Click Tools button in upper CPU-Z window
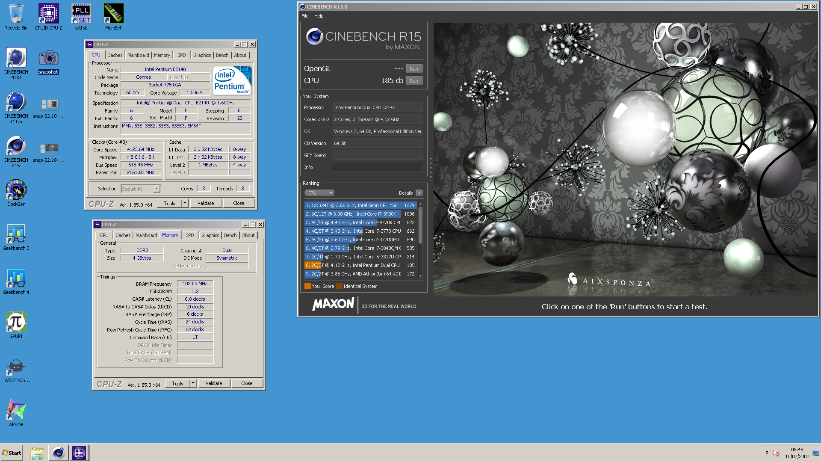Screen dimensions: 821x462 [169, 203]
